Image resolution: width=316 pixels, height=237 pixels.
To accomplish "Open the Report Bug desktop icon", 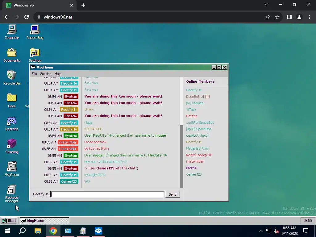I will 35,32.
